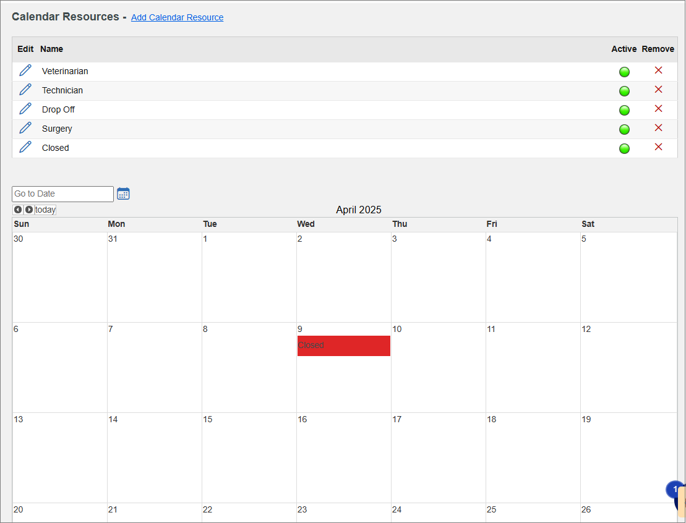Click the Sat weekday header
This screenshot has height=523, width=686.
click(588, 224)
